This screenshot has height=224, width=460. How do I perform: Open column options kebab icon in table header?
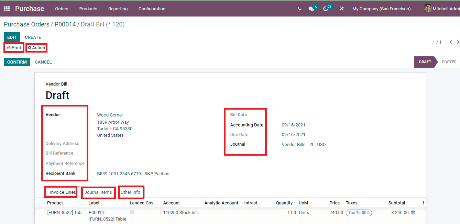[x=424, y=203]
